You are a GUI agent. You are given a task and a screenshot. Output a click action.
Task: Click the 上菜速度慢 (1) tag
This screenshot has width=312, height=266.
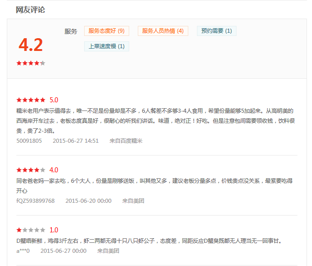tap(106, 46)
